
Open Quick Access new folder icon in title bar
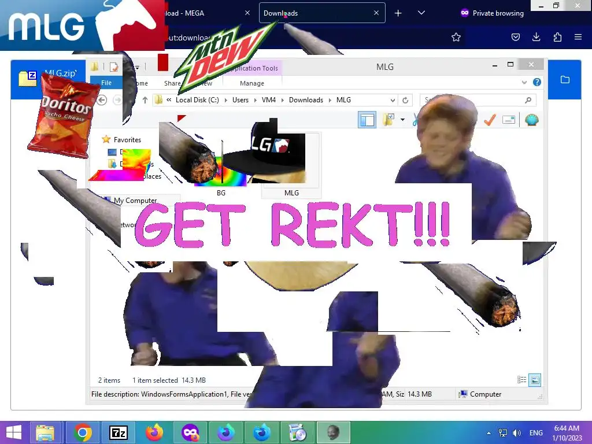(94, 67)
